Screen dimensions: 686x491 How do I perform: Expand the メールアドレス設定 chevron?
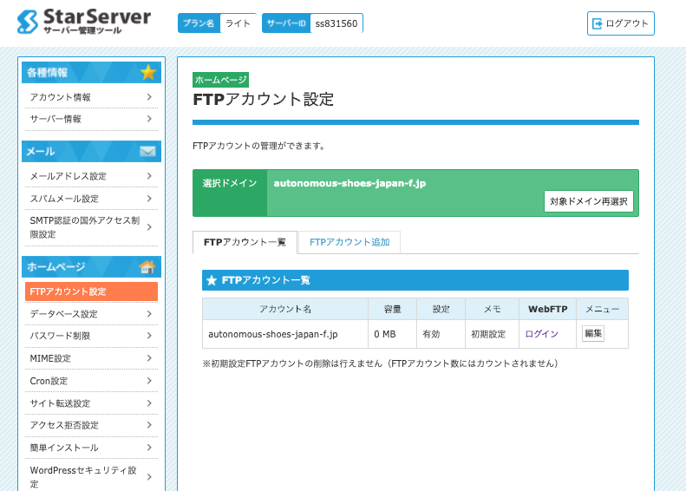tap(149, 176)
